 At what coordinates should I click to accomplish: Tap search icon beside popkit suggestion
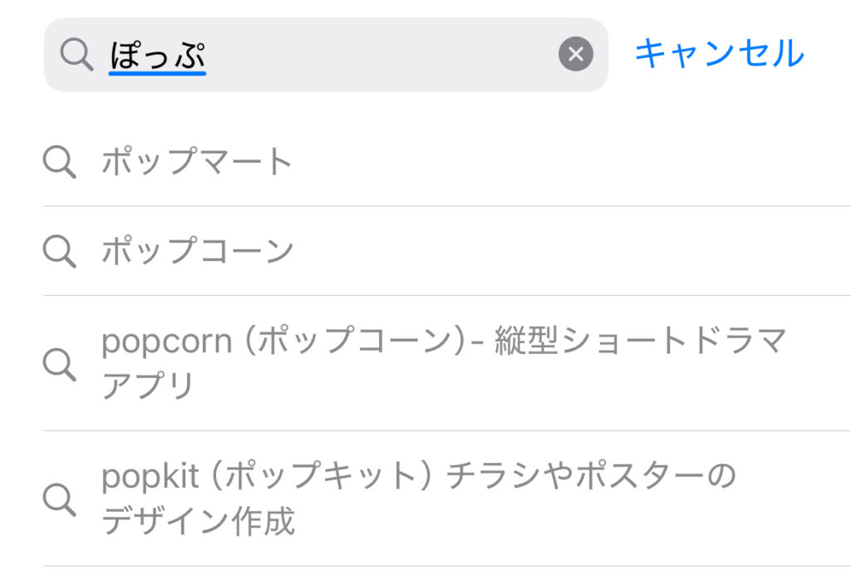click(60, 499)
